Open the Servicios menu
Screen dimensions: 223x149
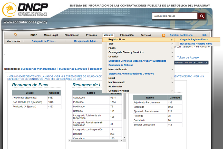coord(146,35)
